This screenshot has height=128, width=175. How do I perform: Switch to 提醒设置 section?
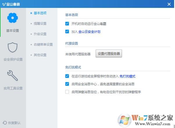40,24
